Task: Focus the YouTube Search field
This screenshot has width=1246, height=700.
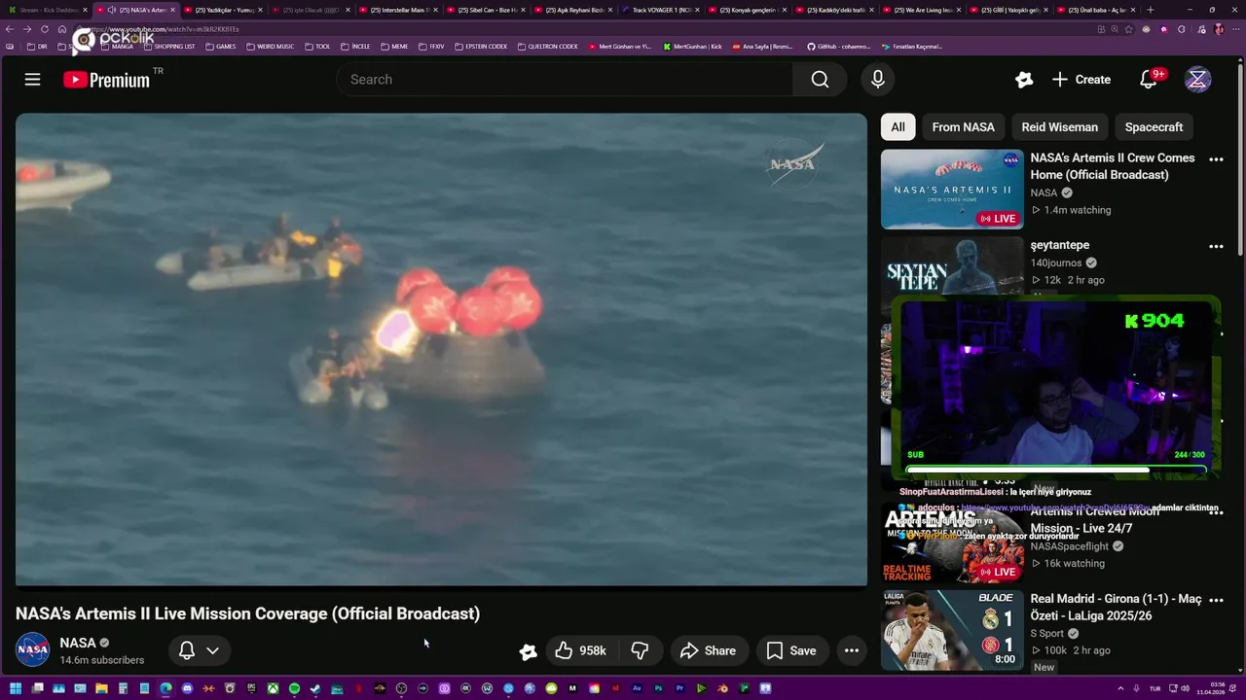Action: 569,80
